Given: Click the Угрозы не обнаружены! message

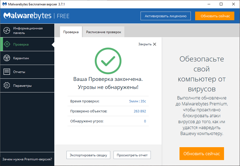Looking at the screenshot, I should pos(108,87).
